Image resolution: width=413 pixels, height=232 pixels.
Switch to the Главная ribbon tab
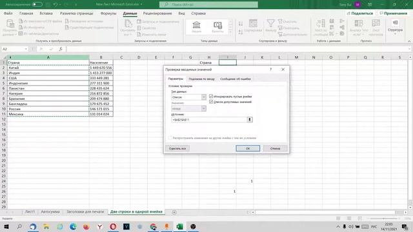click(26, 13)
